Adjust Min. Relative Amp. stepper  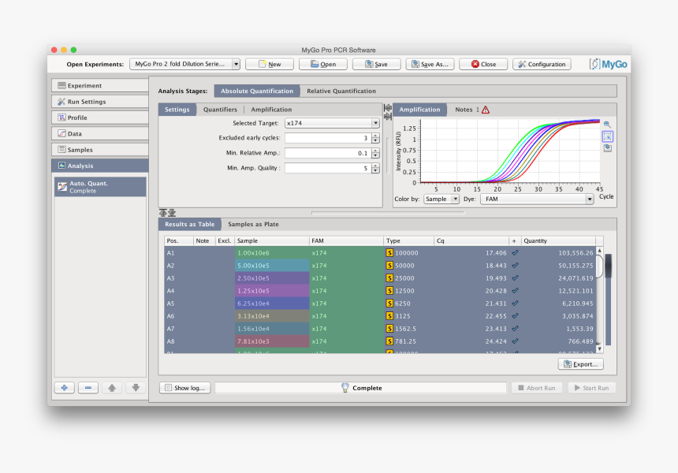pos(375,153)
